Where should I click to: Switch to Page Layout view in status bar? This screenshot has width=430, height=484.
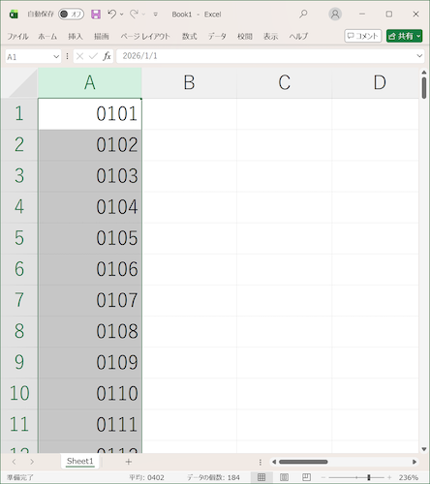coord(284,477)
